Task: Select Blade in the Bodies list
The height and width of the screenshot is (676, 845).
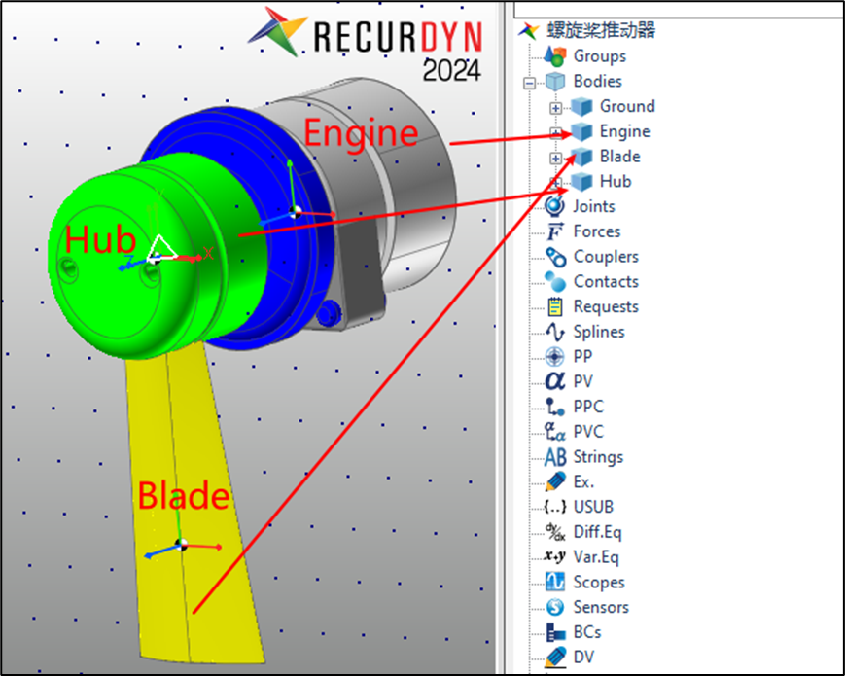Action: [620, 157]
